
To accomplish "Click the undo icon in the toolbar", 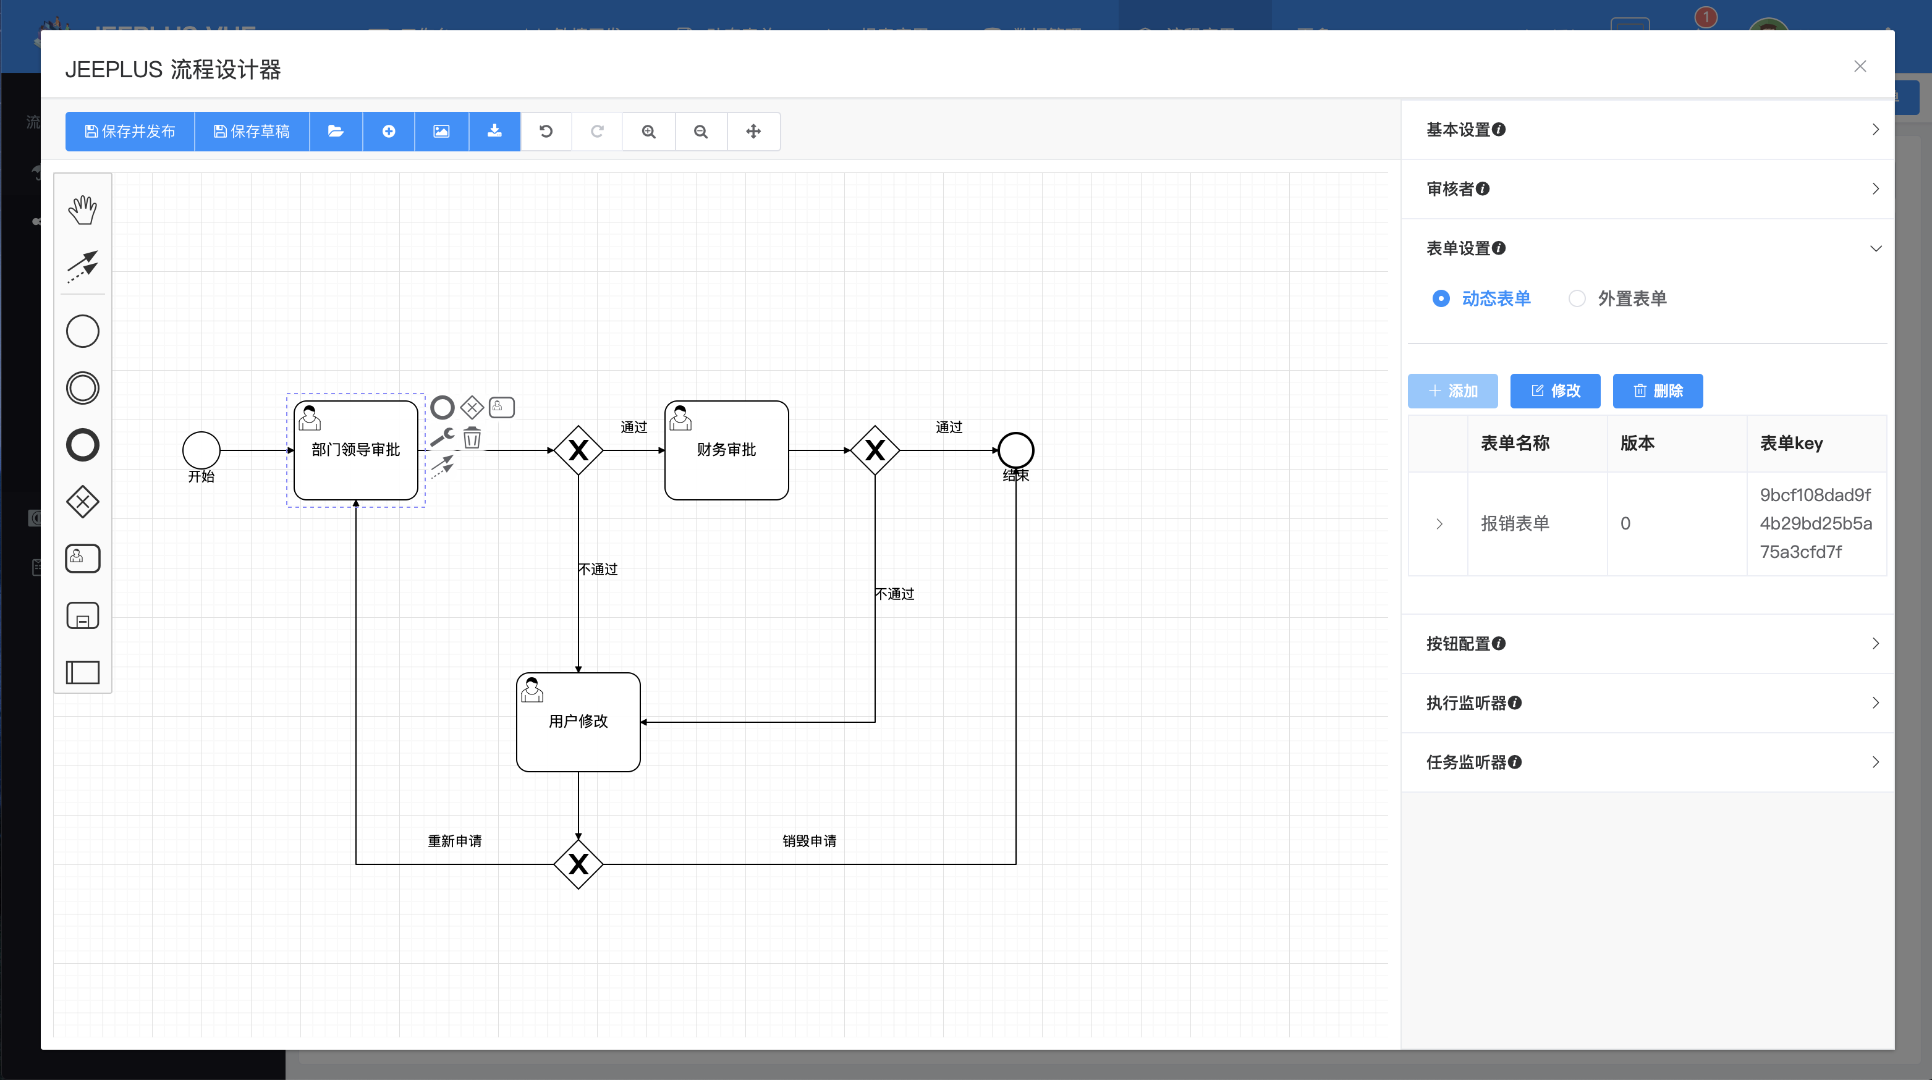I will pos(546,131).
